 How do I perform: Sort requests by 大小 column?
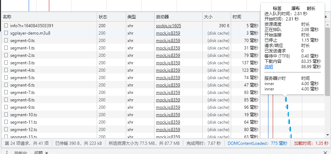pos(217,17)
